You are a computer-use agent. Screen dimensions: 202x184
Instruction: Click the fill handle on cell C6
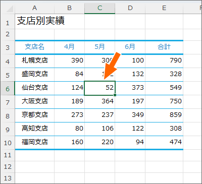coord(115,95)
